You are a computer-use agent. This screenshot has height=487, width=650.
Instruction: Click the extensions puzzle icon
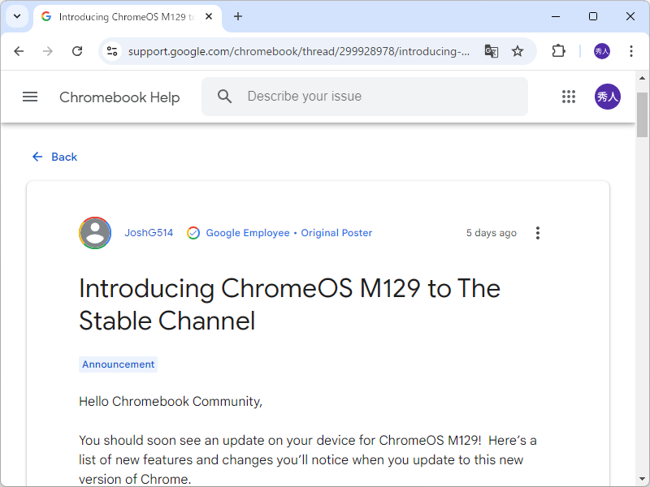coord(558,50)
